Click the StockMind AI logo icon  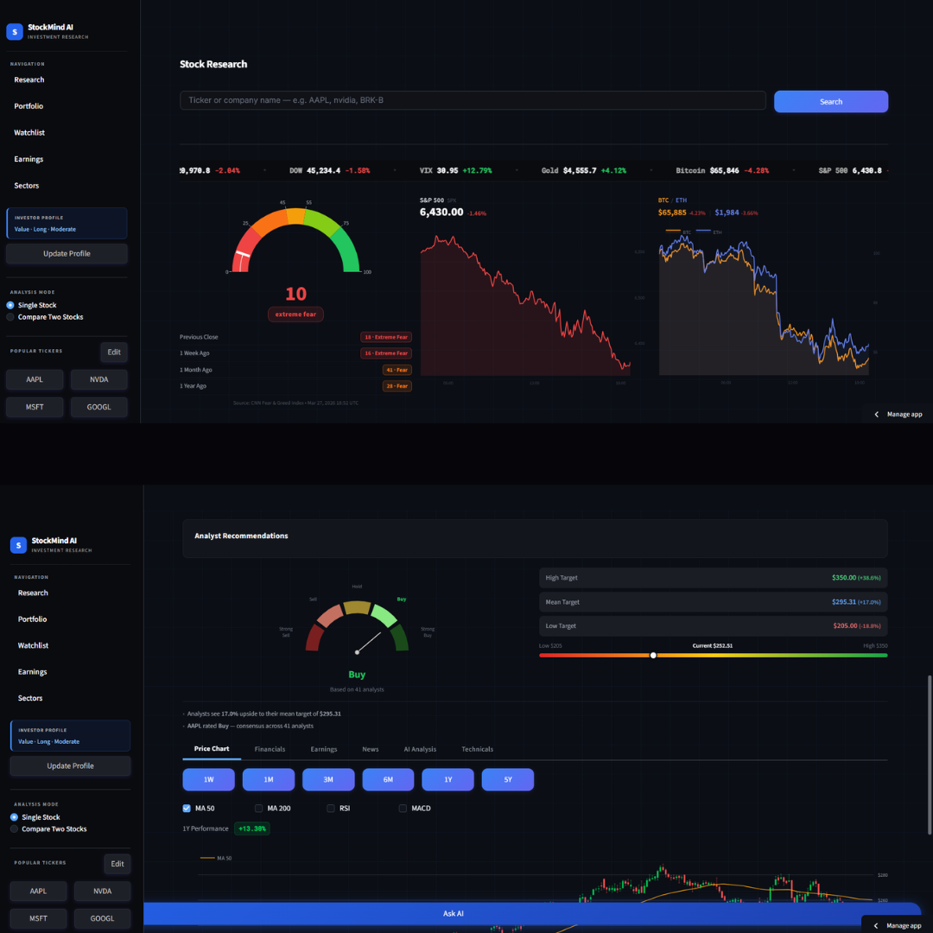pyautogui.click(x=14, y=31)
